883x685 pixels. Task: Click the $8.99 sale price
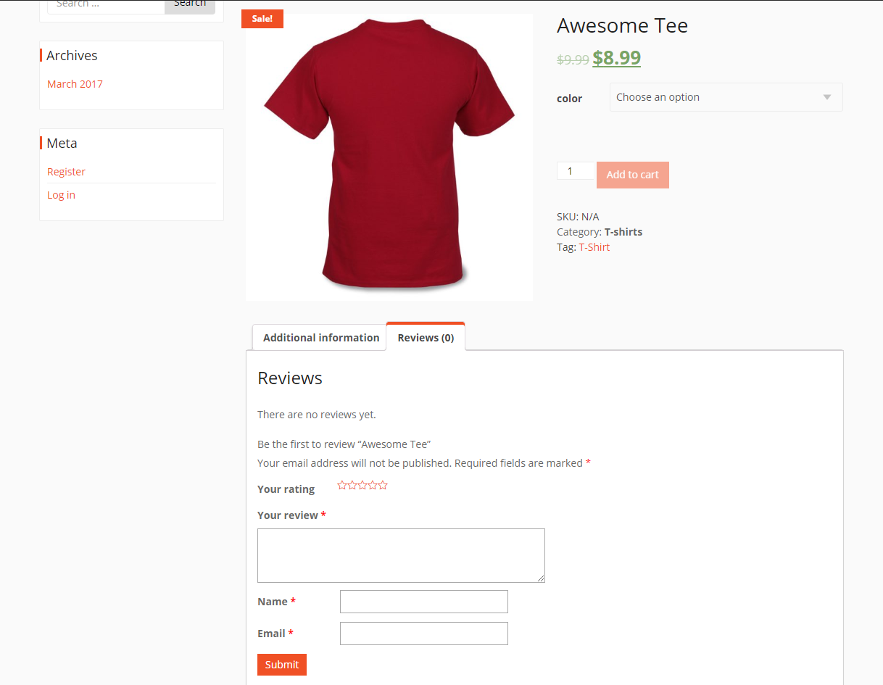click(616, 58)
